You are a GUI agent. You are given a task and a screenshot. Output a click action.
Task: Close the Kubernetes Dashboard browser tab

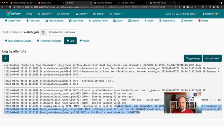(x=119, y=3)
